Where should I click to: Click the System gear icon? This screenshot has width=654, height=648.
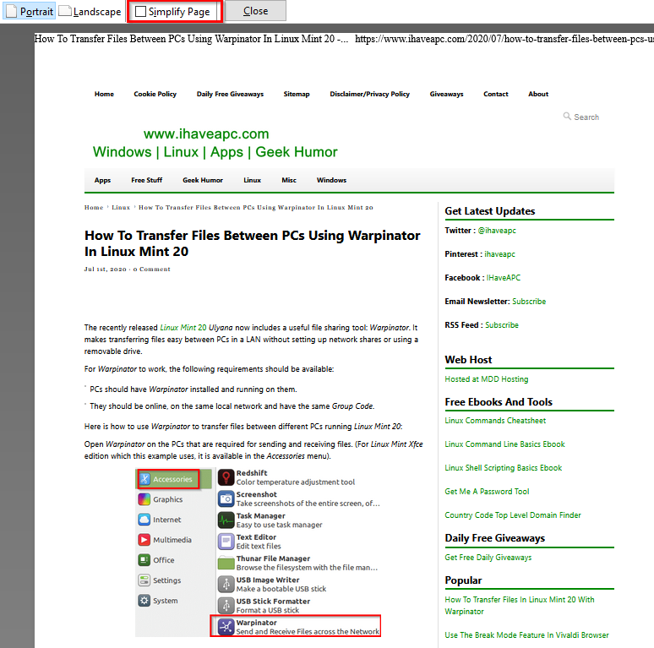tap(144, 601)
